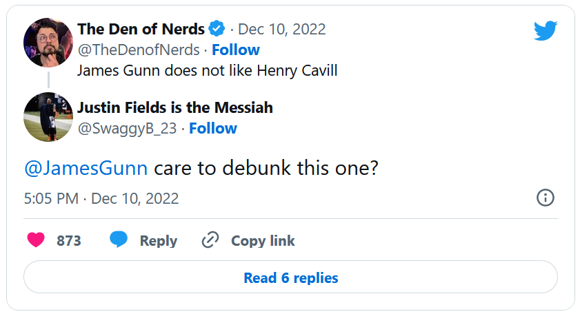Viewport: 580px width, 316px height.
Task: Click the blue reply bubble icon
Action: pyautogui.click(x=119, y=240)
